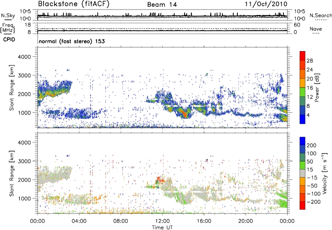
Task: Click the "−15" label on Velocity colorbar
Action: coord(312,178)
